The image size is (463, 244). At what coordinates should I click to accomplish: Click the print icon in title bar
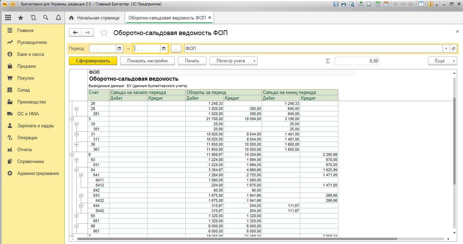343,4
